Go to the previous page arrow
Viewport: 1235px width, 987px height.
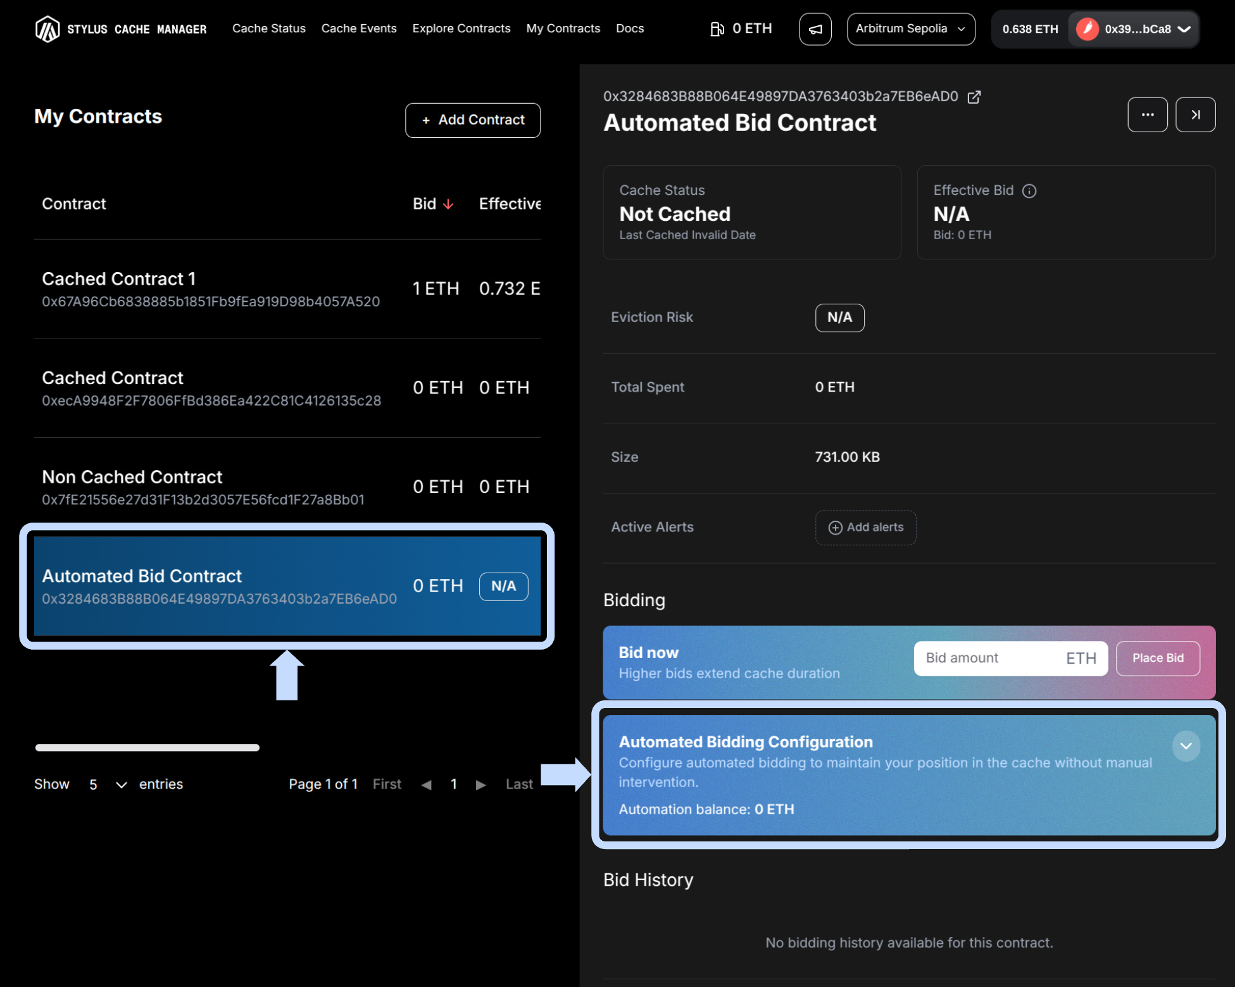(x=427, y=785)
